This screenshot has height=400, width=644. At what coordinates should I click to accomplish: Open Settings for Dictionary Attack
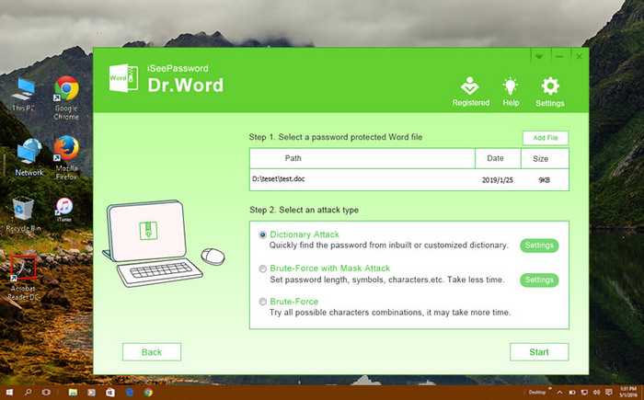click(x=539, y=246)
